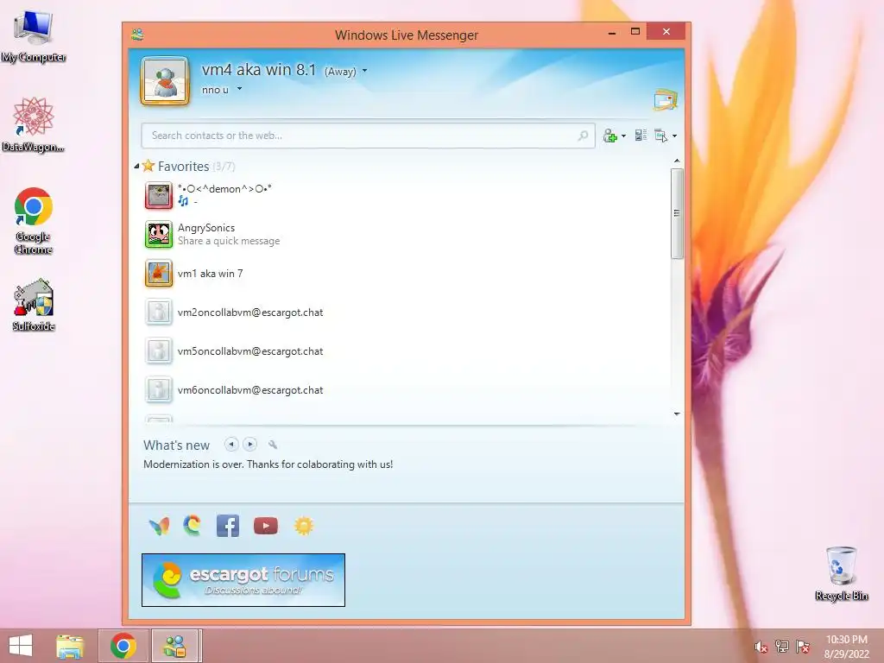Click the Search contacts or the web field
The width and height of the screenshot is (884, 663).
[x=368, y=136]
